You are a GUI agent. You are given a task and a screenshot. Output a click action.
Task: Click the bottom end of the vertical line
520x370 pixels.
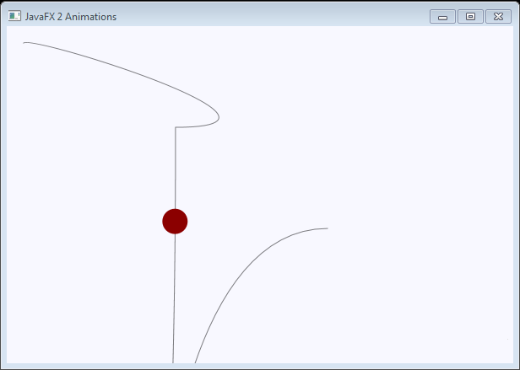[x=173, y=362]
